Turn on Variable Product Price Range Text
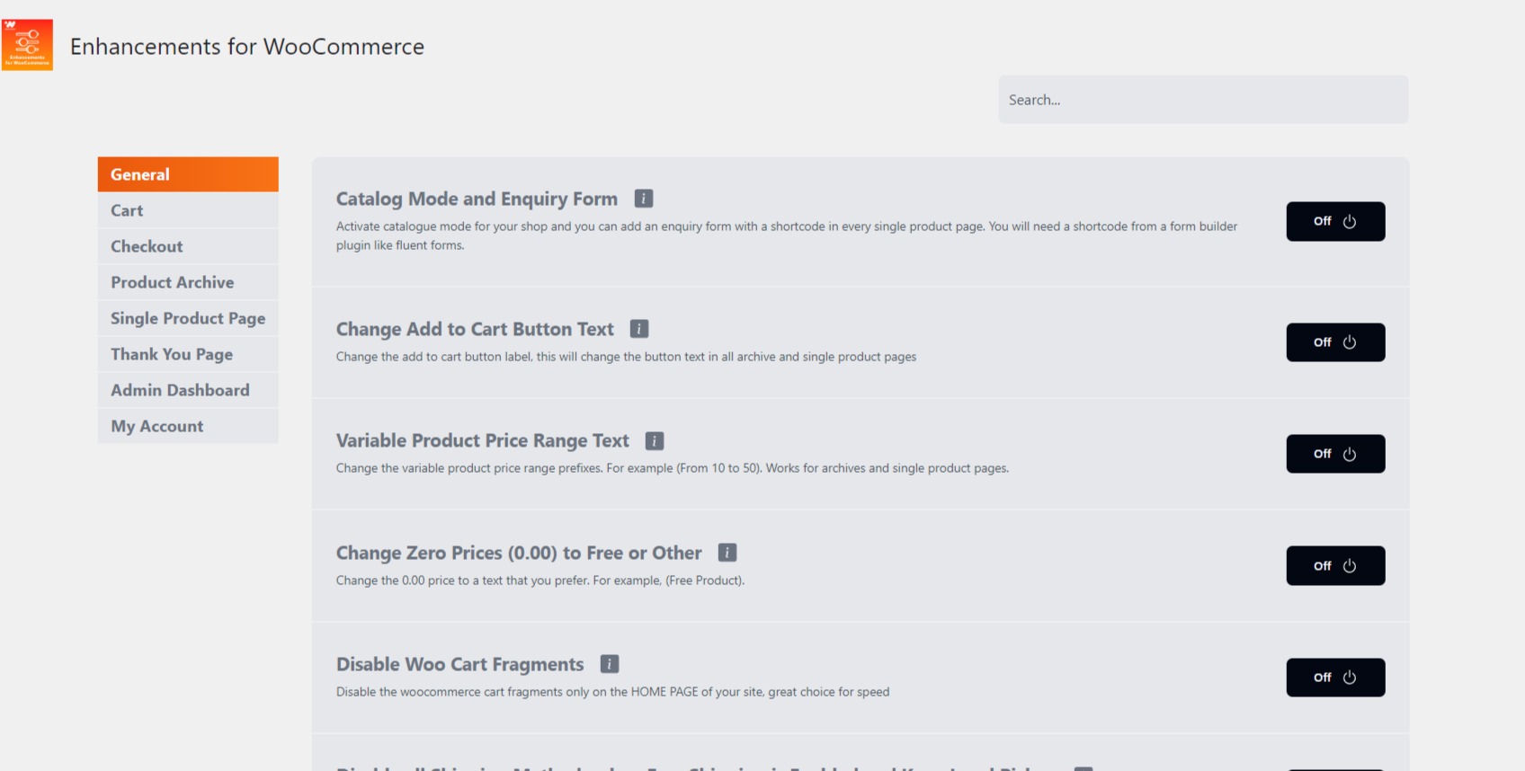 tap(1335, 454)
